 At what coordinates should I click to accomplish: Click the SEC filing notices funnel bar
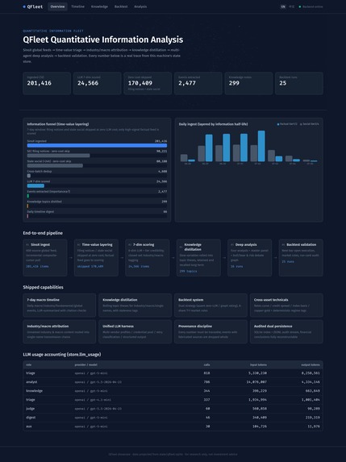click(58, 156)
